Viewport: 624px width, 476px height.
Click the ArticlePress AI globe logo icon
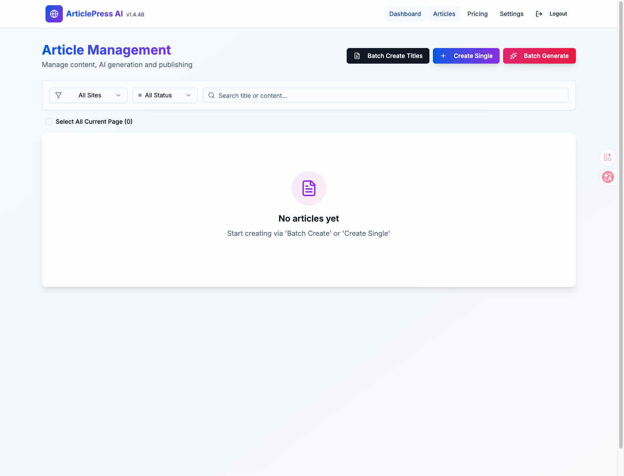click(x=54, y=14)
